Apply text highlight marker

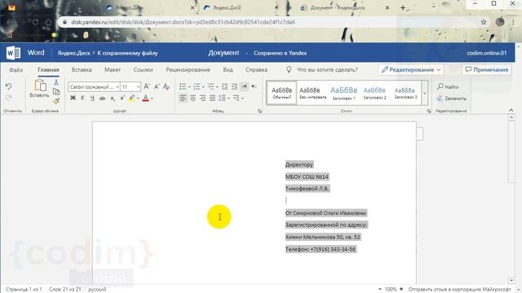pyautogui.click(x=132, y=98)
